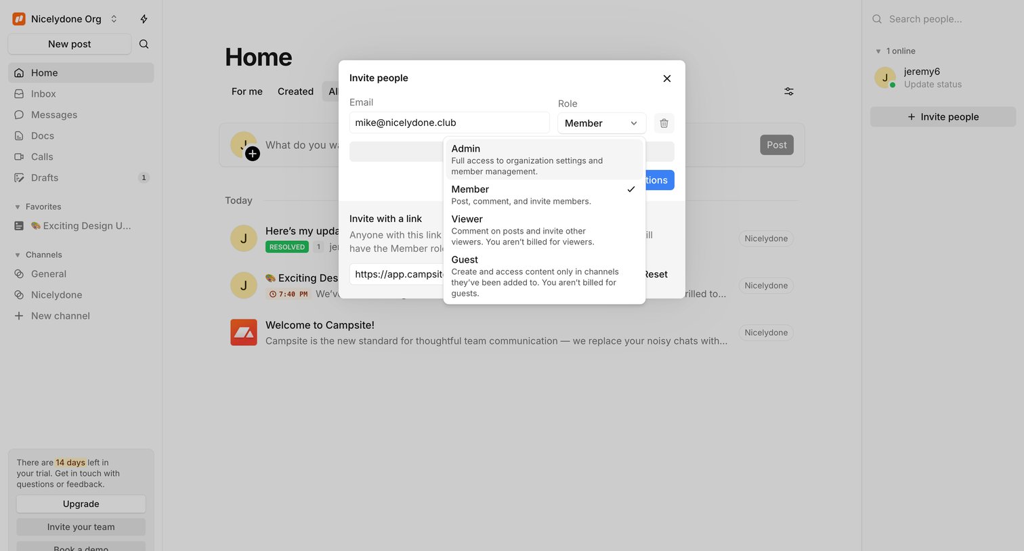Click the Post button in composer
Viewport: 1024px width, 551px height.
point(777,145)
